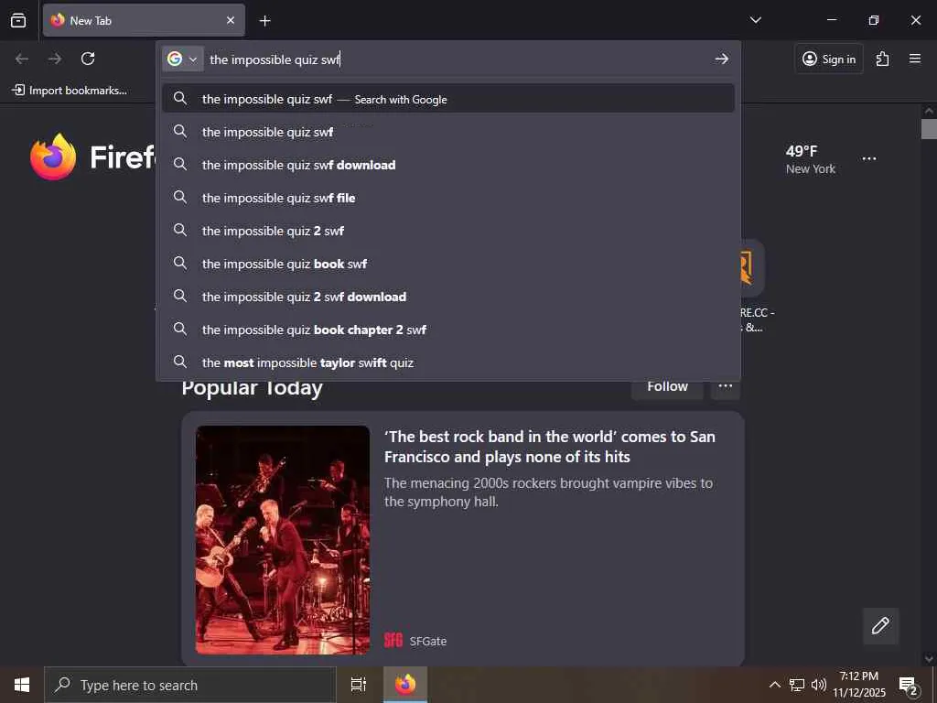Close the New Tab tab
The image size is (937, 703).
[x=230, y=20]
